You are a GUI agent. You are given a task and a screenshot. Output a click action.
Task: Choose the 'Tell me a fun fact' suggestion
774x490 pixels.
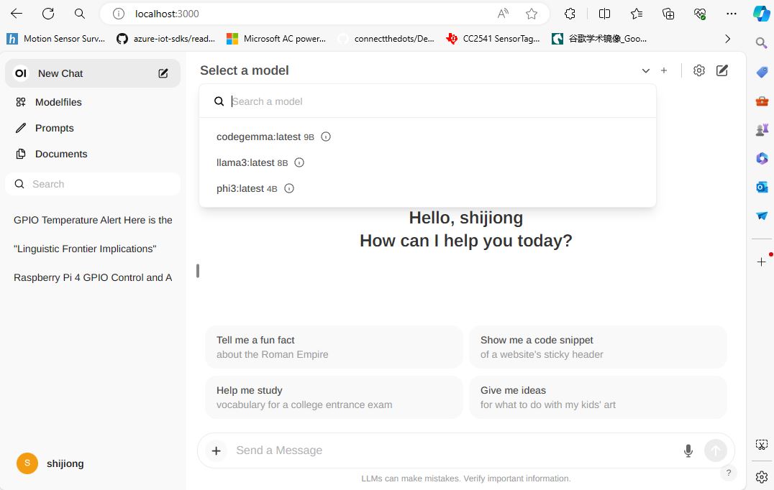point(334,347)
